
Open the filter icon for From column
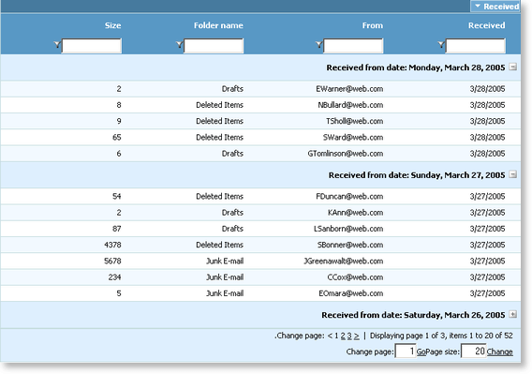point(319,44)
